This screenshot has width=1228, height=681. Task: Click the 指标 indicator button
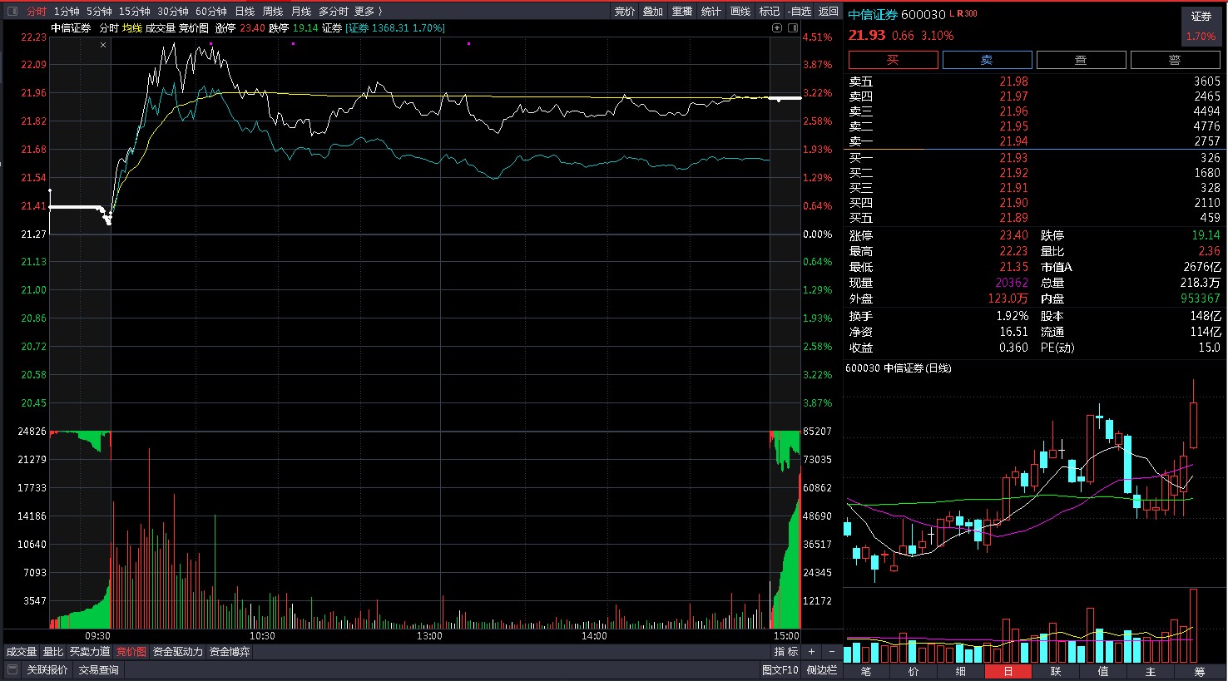(x=786, y=652)
